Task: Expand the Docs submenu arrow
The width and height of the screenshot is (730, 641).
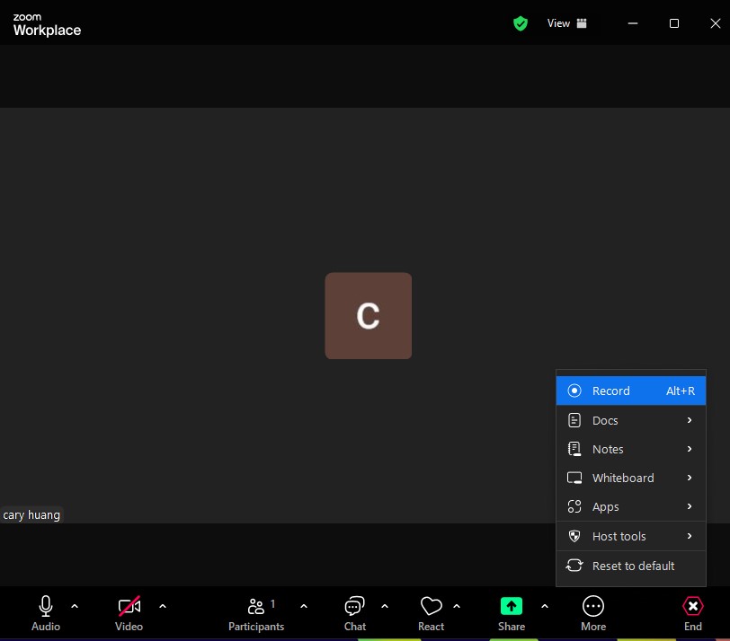Action: tap(690, 420)
